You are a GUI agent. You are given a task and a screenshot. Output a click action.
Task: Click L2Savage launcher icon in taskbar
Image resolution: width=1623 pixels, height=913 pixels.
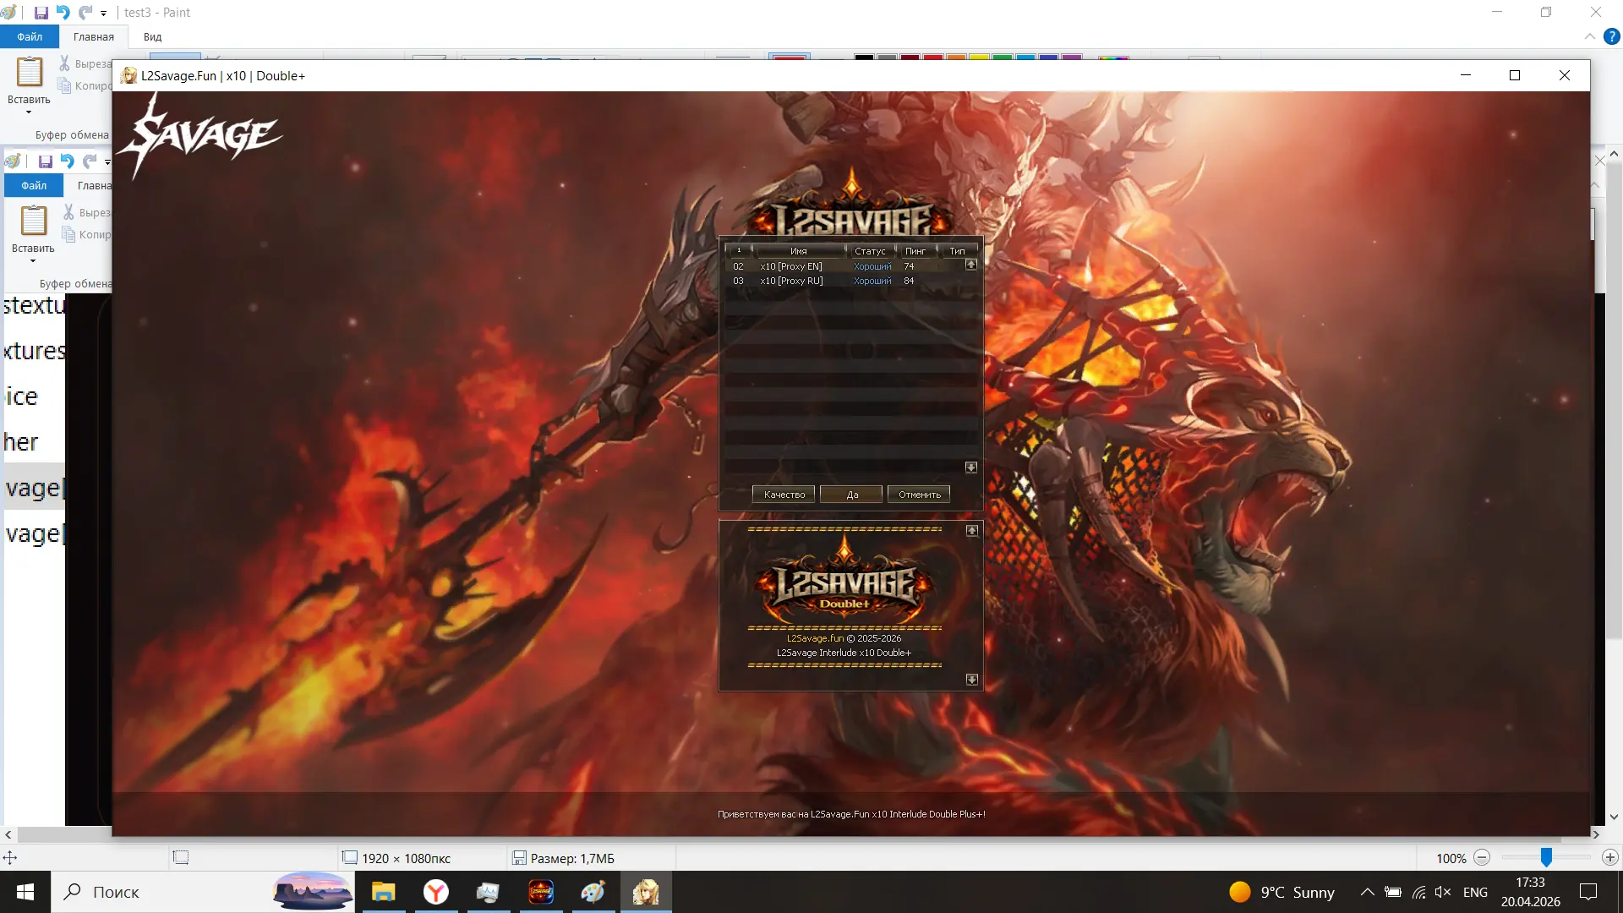tap(541, 892)
